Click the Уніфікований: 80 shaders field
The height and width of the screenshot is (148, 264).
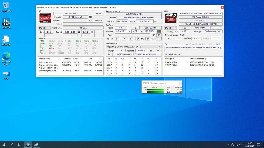click(213, 31)
